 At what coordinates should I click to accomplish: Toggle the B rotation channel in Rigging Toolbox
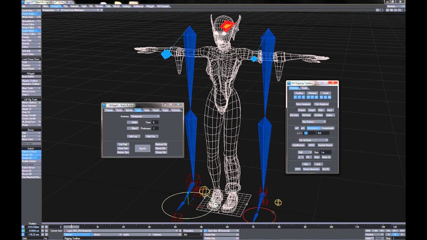coord(316,97)
